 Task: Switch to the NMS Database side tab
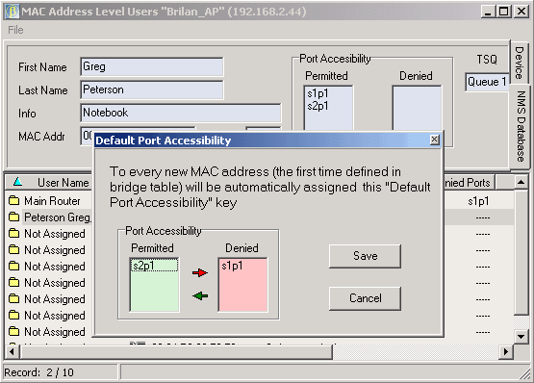[521, 126]
